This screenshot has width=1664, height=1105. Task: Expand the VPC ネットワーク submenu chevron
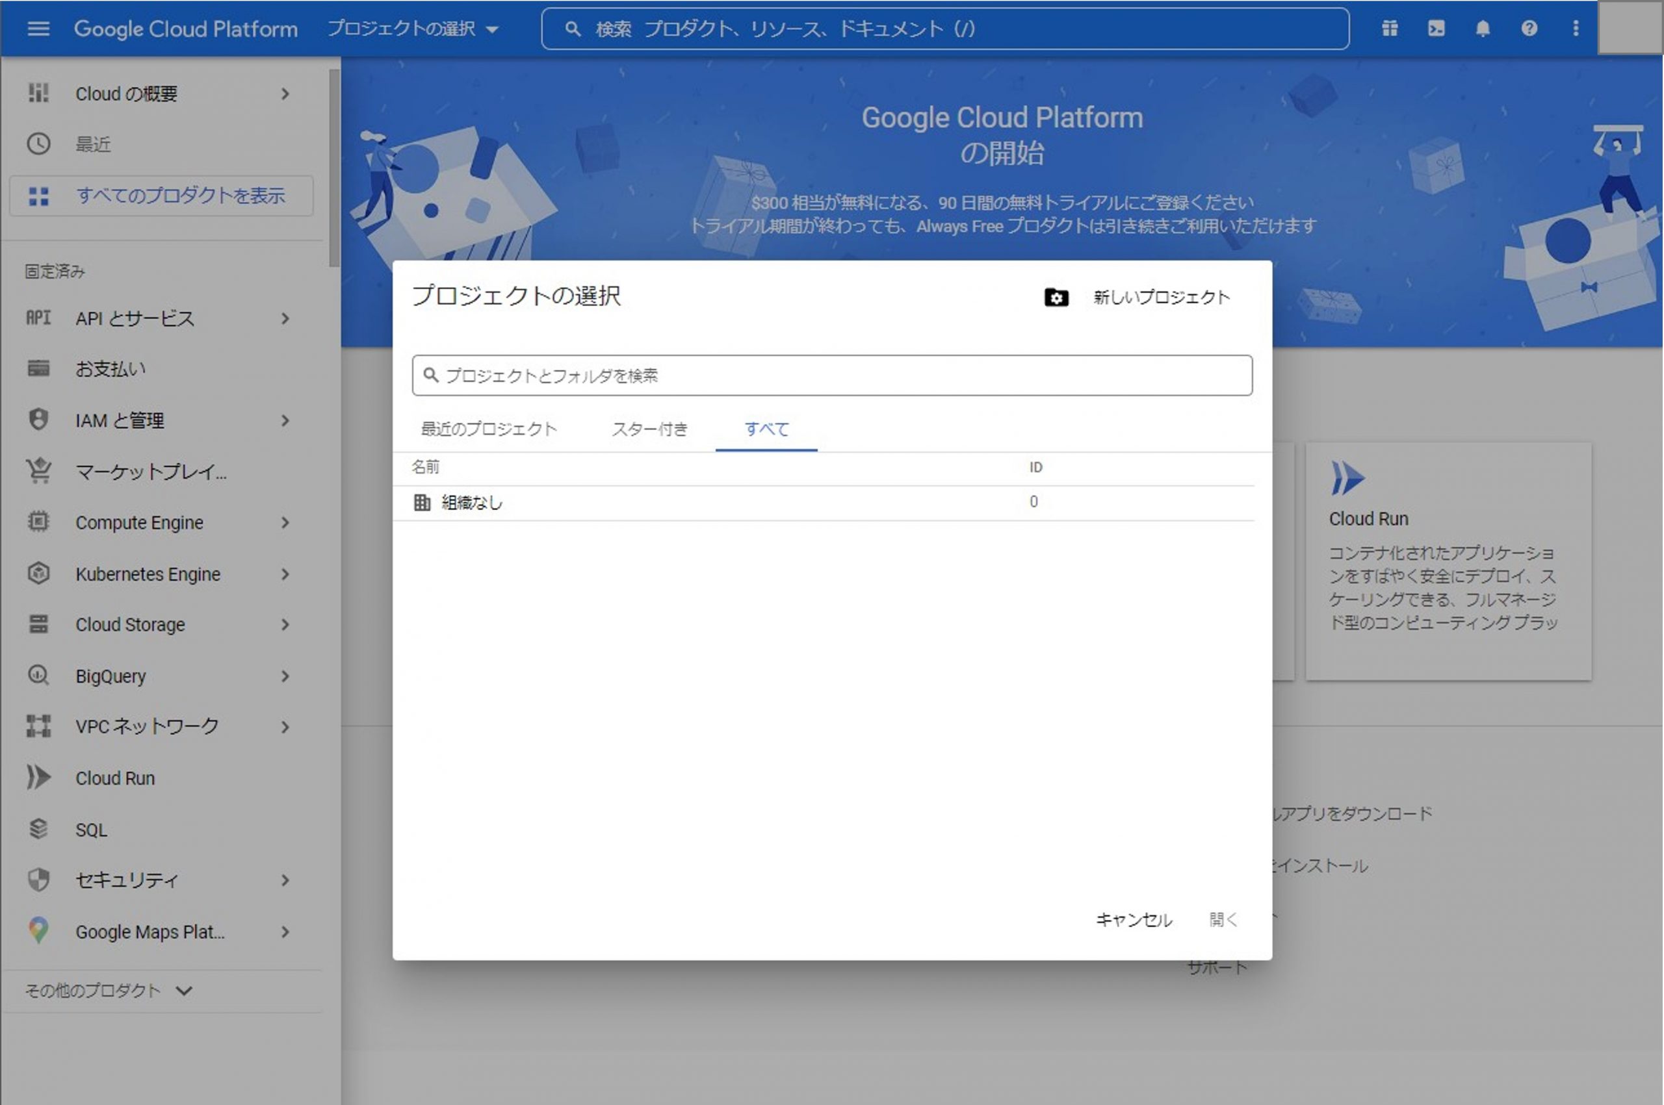pyautogui.click(x=285, y=728)
